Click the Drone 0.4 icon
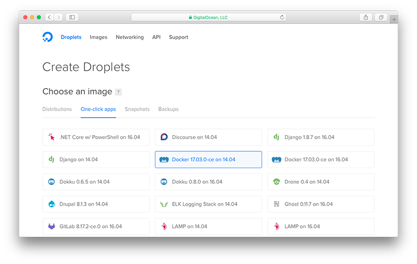This screenshot has height=264, width=417. coord(276,182)
